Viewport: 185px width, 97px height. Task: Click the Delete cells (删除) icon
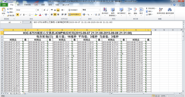(135, 10)
